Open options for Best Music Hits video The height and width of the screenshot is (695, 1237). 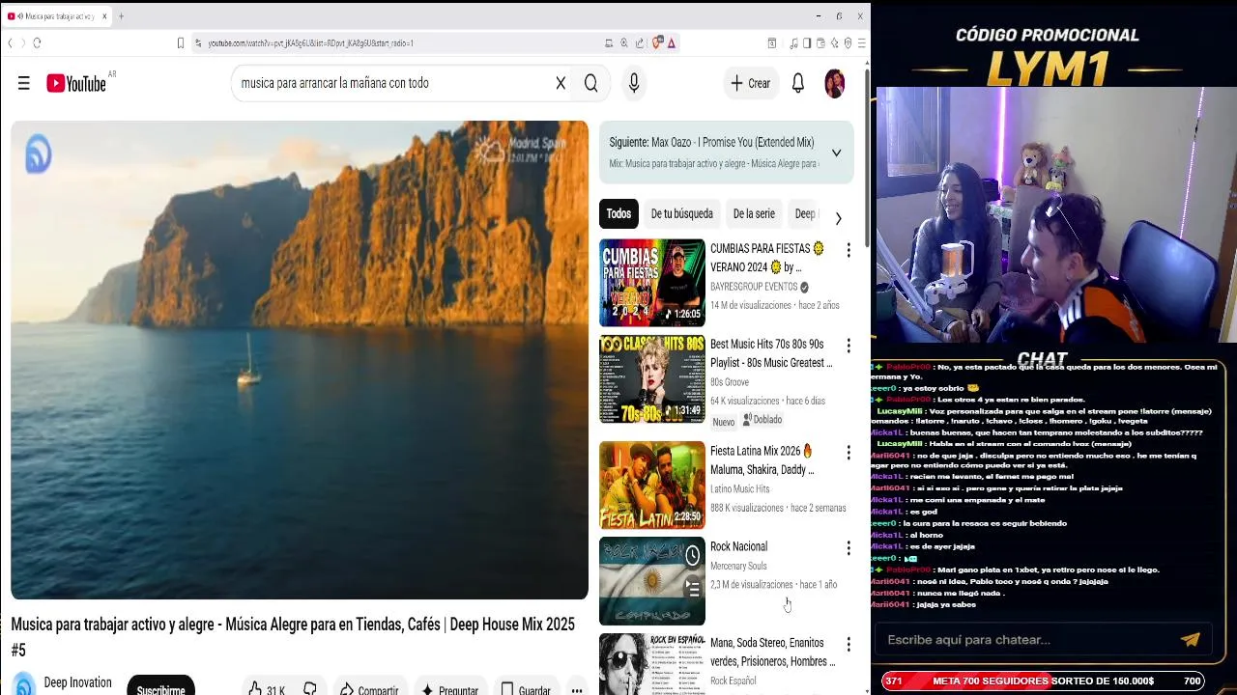[849, 346]
